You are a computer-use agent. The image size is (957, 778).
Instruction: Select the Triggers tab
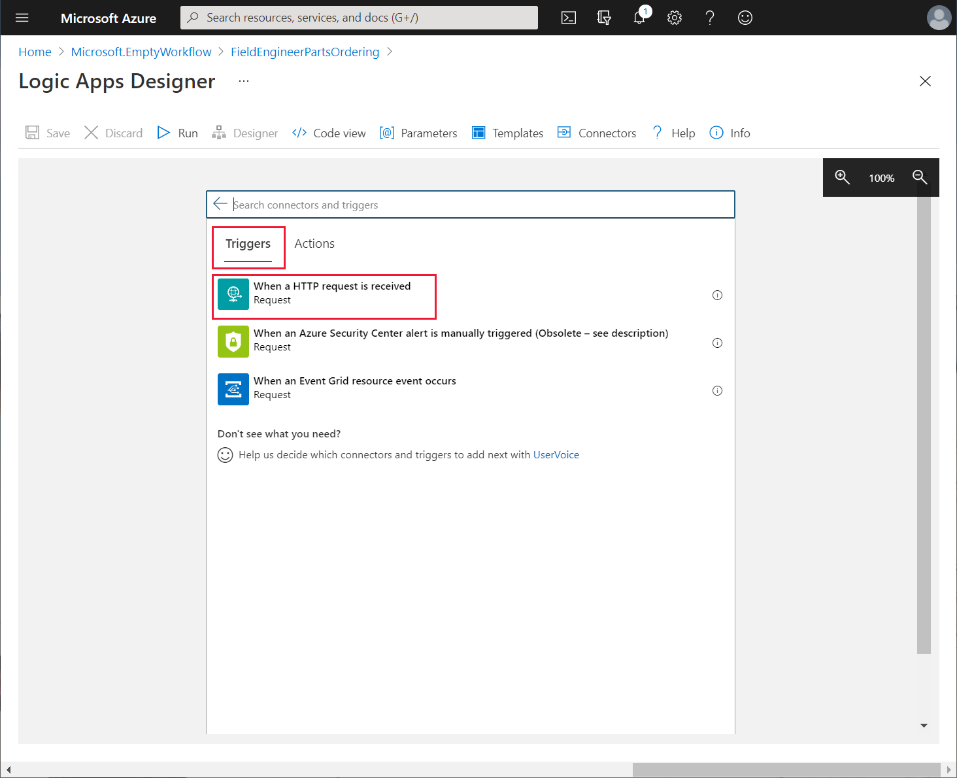(248, 244)
